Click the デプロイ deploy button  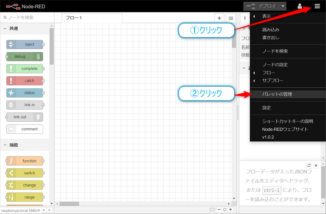tap(261, 6)
